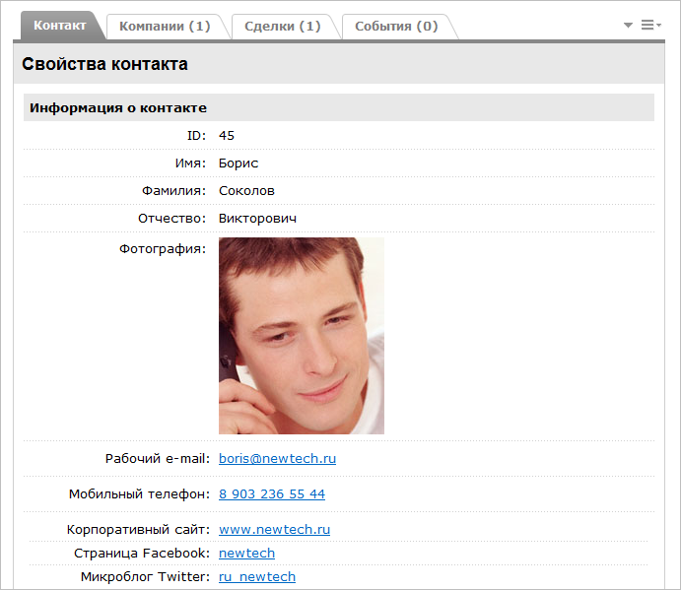
Task: Switch to the Контакт tab
Action: [59, 26]
